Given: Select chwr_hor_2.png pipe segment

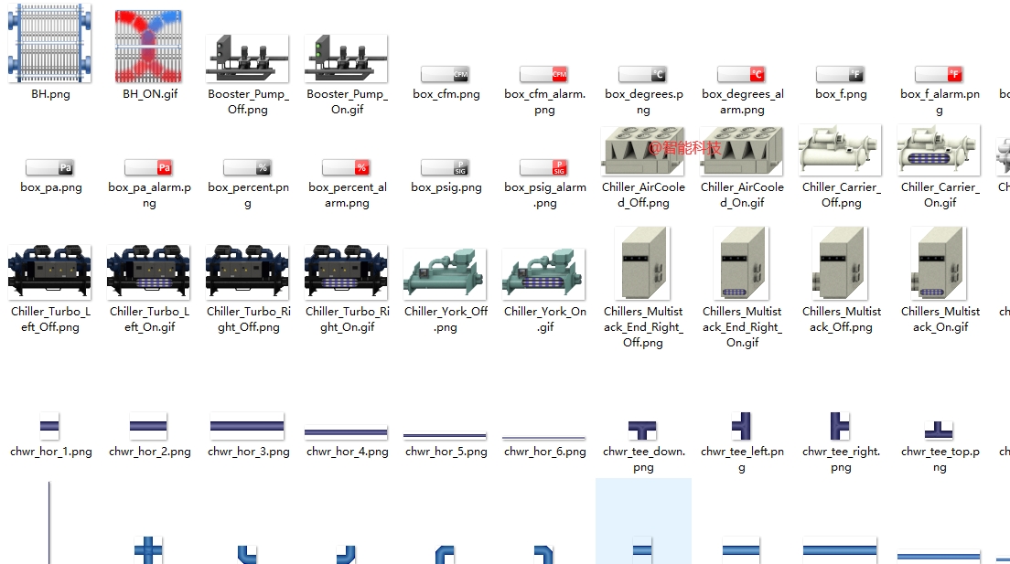Looking at the screenshot, I should click(x=148, y=426).
